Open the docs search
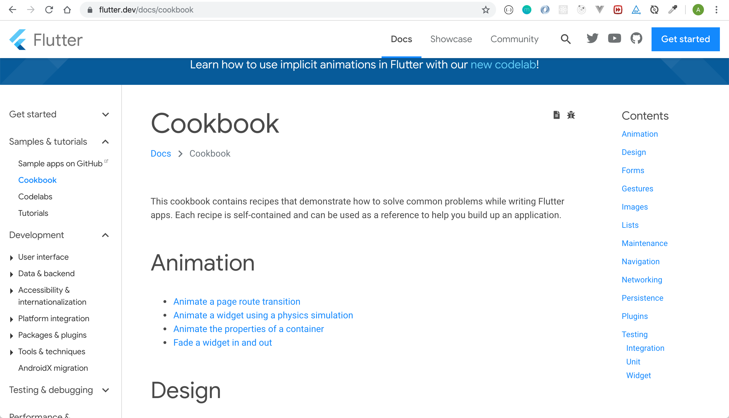The image size is (729, 418). coord(565,39)
